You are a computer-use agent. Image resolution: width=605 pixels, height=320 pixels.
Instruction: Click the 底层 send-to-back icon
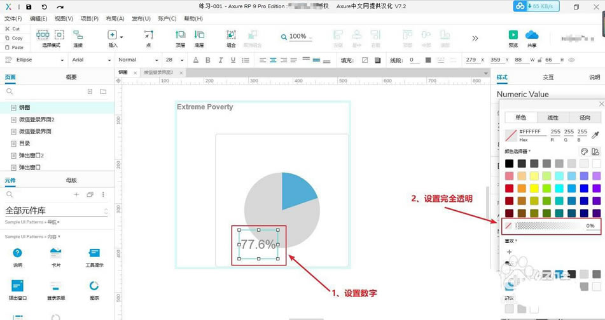(x=199, y=35)
